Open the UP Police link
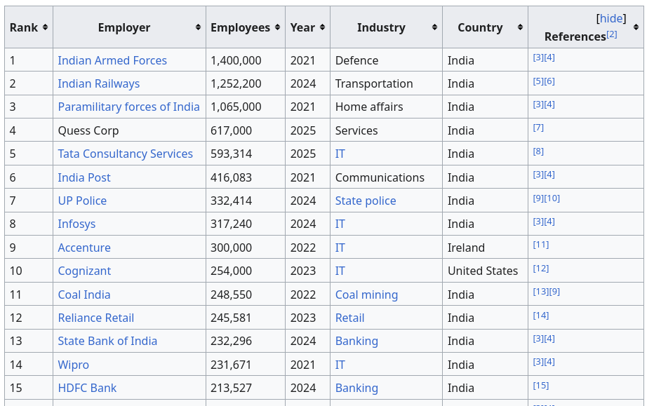The height and width of the screenshot is (406, 654). [x=82, y=201]
